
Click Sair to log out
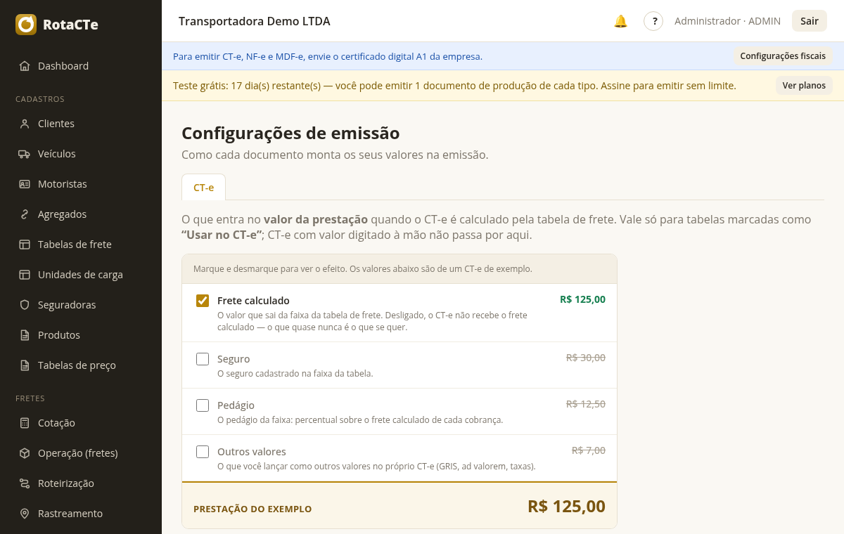click(x=810, y=21)
